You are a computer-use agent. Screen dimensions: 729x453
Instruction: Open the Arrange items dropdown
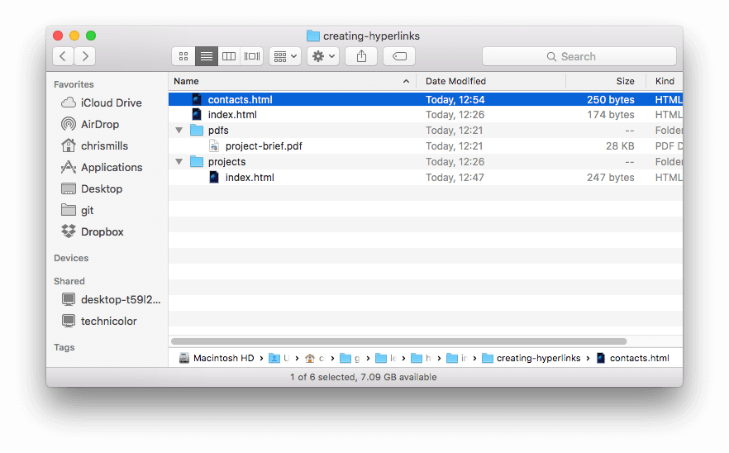(285, 56)
